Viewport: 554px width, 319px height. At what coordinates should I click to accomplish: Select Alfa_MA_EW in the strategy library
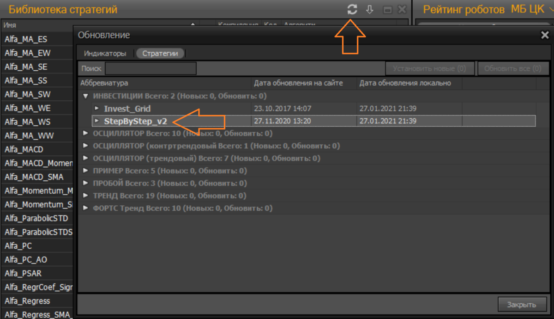[27, 53]
